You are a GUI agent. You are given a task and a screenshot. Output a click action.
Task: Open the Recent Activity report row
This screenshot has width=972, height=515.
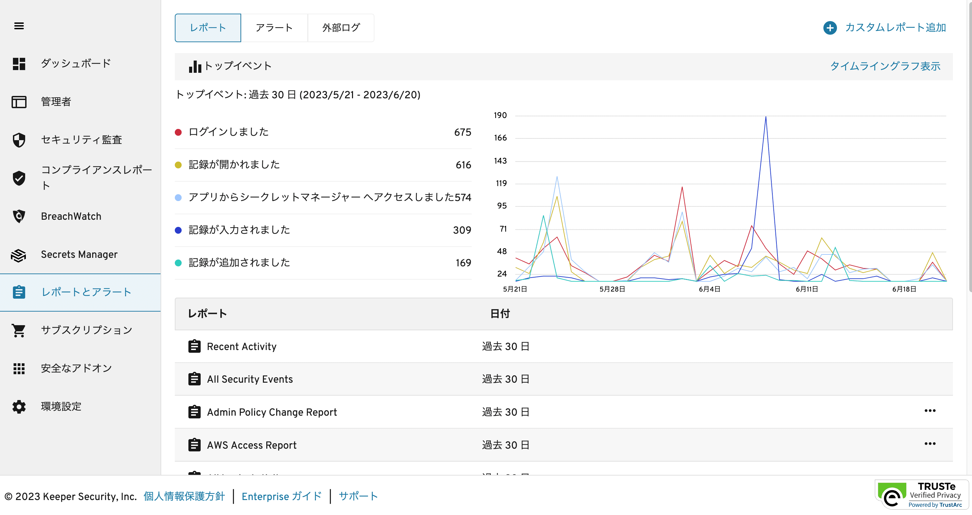tap(241, 346)
